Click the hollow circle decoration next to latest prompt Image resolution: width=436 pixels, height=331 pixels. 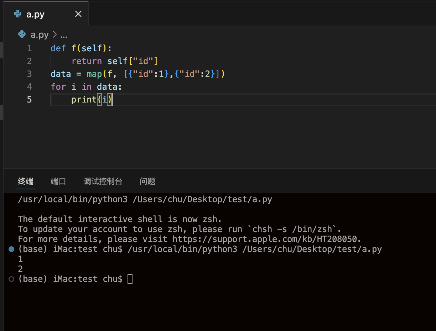tap(11, 279)
